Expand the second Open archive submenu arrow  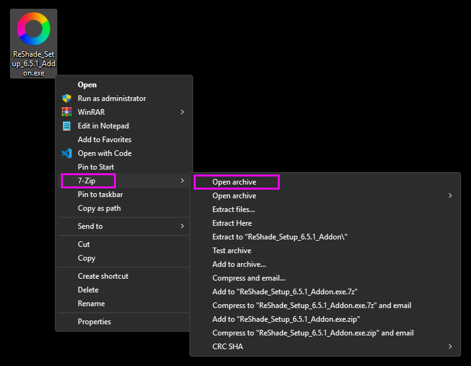450,196
